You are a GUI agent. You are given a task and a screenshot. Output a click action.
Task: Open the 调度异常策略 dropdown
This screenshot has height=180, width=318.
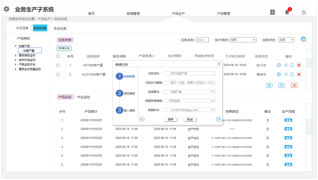pyautogui.click(x=190, y=101)
